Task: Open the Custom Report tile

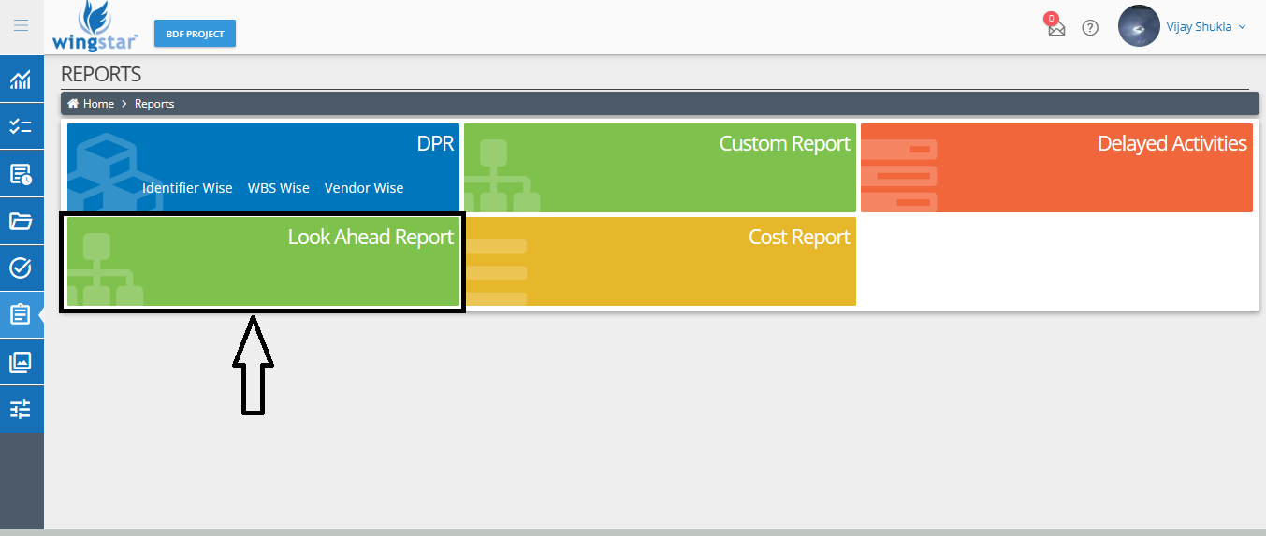Action: (660, 167)
